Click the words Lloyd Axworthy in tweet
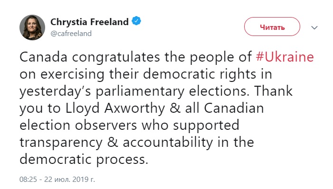The width and height of the screenshot is (333, 189). 115,108
